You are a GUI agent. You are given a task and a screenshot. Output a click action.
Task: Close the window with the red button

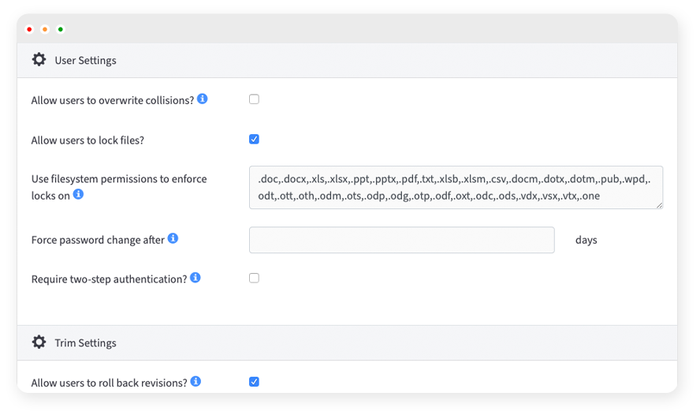[x=29, y=29]
